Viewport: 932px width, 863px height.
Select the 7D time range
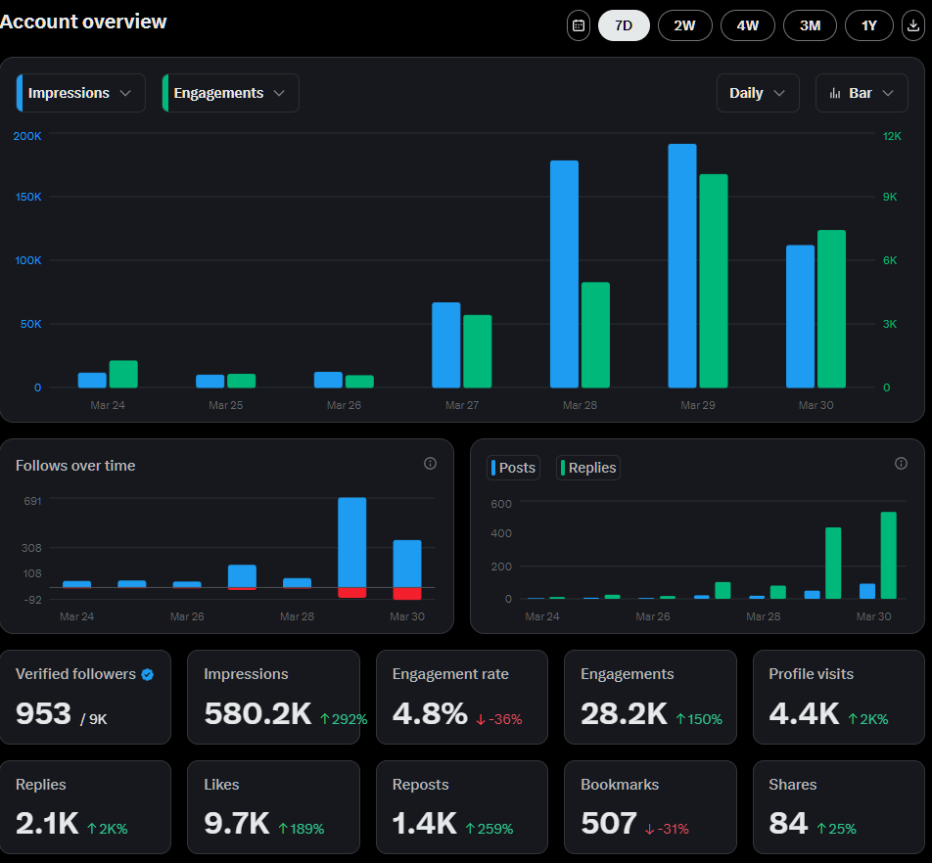624,25
